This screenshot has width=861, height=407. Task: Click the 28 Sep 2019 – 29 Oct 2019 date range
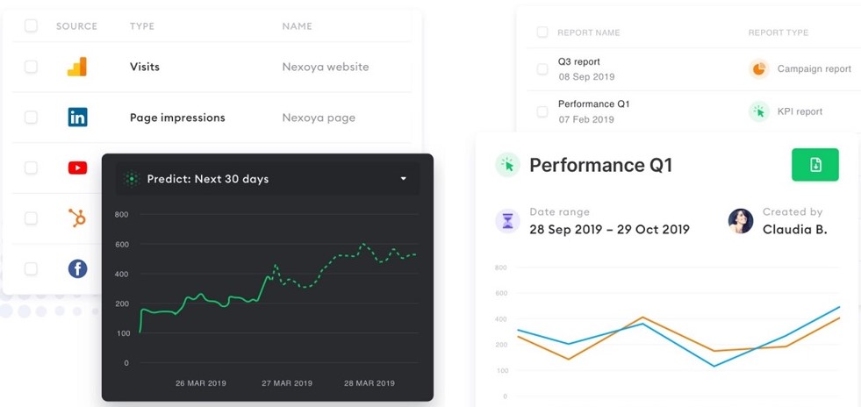(x=609, y=230)
